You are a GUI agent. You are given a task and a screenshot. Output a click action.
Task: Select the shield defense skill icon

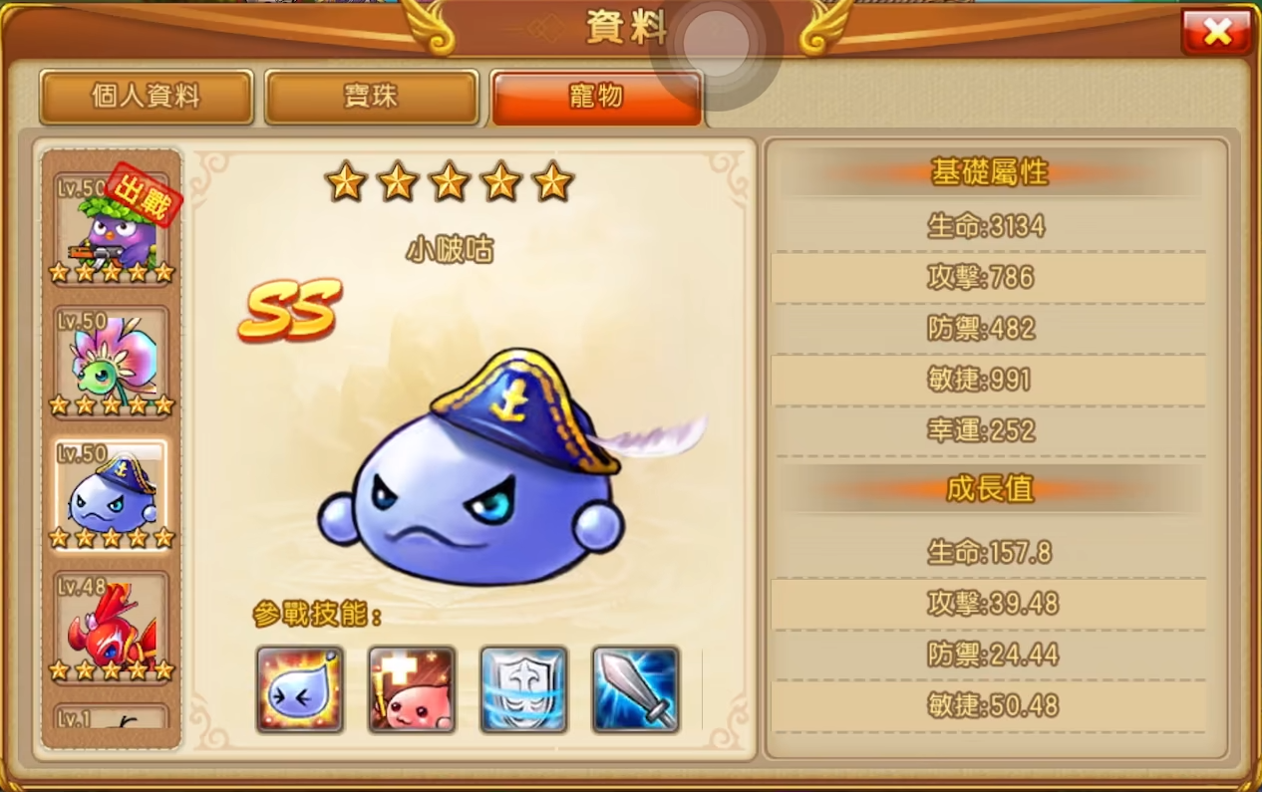point(523,689)
